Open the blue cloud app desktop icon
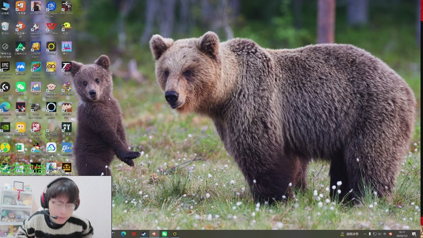 coord(51,149)
